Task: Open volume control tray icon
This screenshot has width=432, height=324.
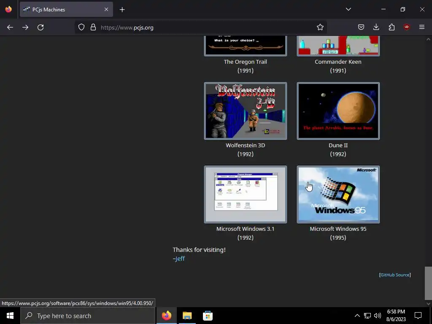Action: point(378,316)
